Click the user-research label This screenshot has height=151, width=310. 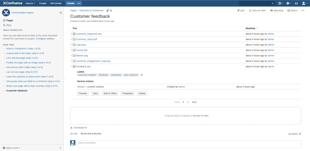click(x=131, y=75)
